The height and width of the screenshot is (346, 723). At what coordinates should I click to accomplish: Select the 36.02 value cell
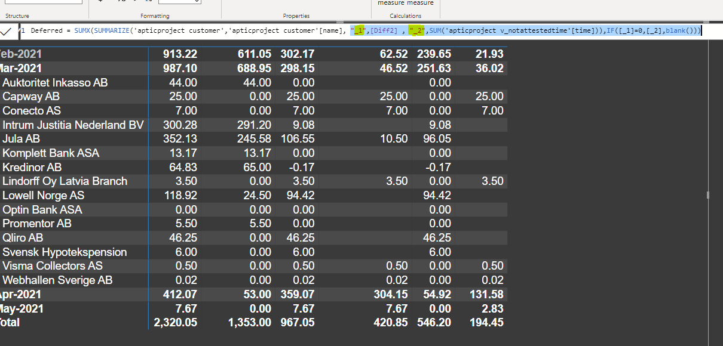pos(489,69)
